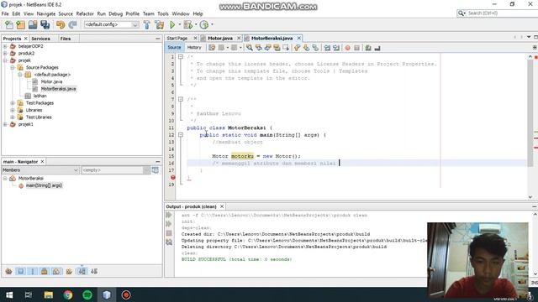Click the Toggle Bookmark icon
The width and height of the screenshot is (538, 302).
315,48
